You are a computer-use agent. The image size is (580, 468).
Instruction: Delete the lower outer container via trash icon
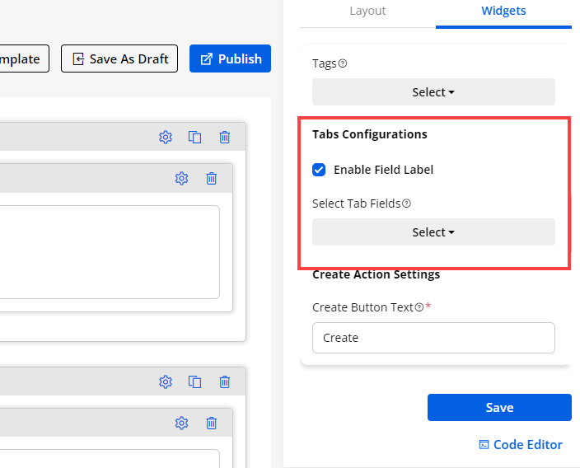224,381
